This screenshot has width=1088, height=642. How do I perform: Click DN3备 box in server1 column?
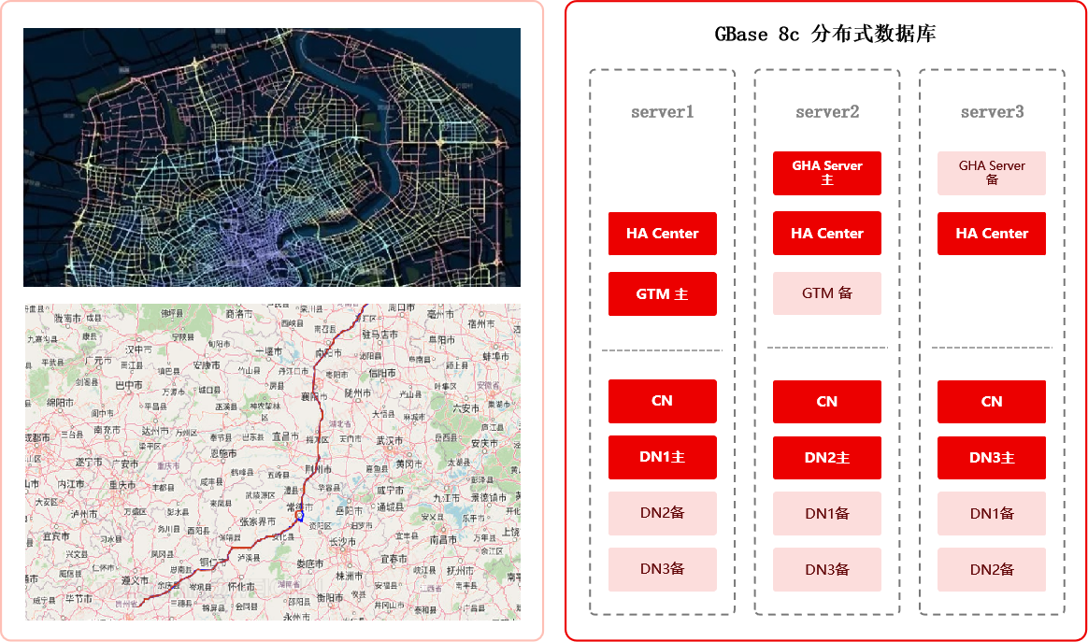coord(663,569)
